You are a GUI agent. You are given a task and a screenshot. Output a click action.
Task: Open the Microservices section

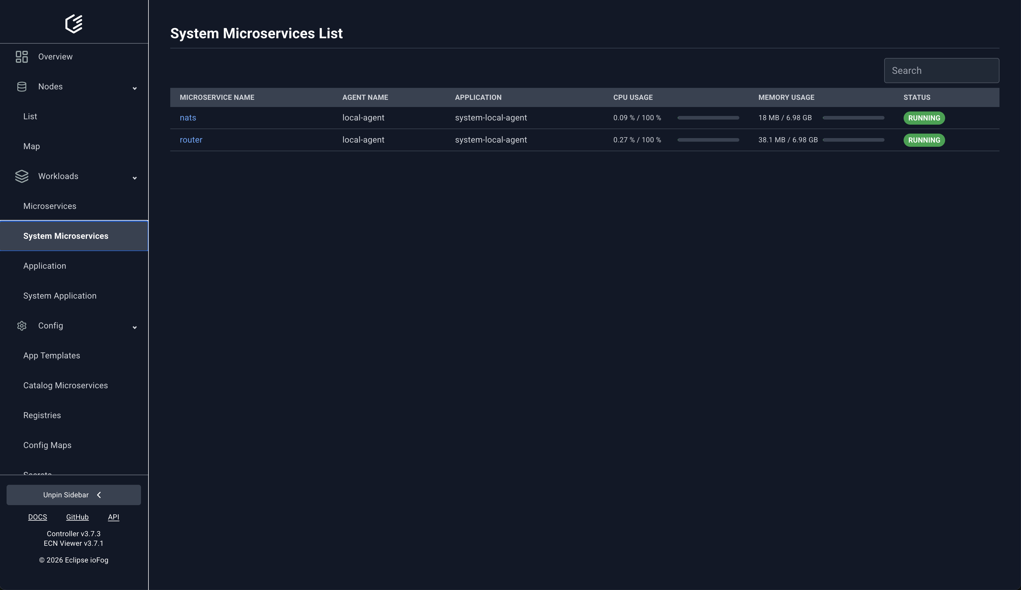[x=50, y=206]
